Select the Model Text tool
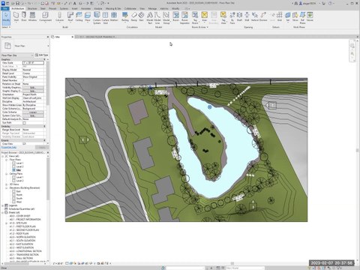The image size is (360, 270). coord(150,18)
